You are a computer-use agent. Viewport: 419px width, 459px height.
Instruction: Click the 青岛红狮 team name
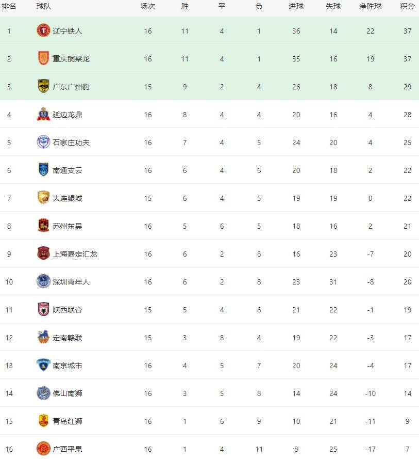(68, 421)
